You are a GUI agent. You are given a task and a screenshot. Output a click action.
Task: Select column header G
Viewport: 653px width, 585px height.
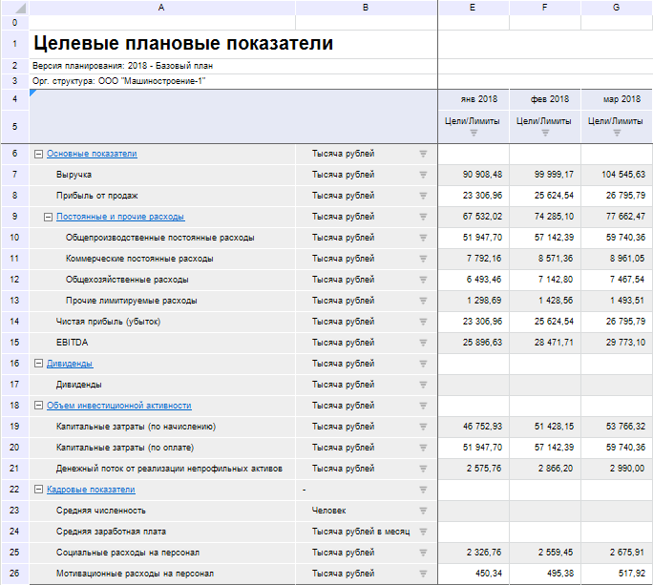[x=617, y=7]
